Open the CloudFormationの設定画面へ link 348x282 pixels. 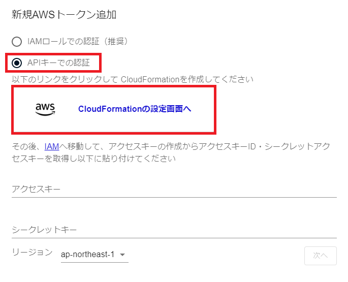click(135, 109)
